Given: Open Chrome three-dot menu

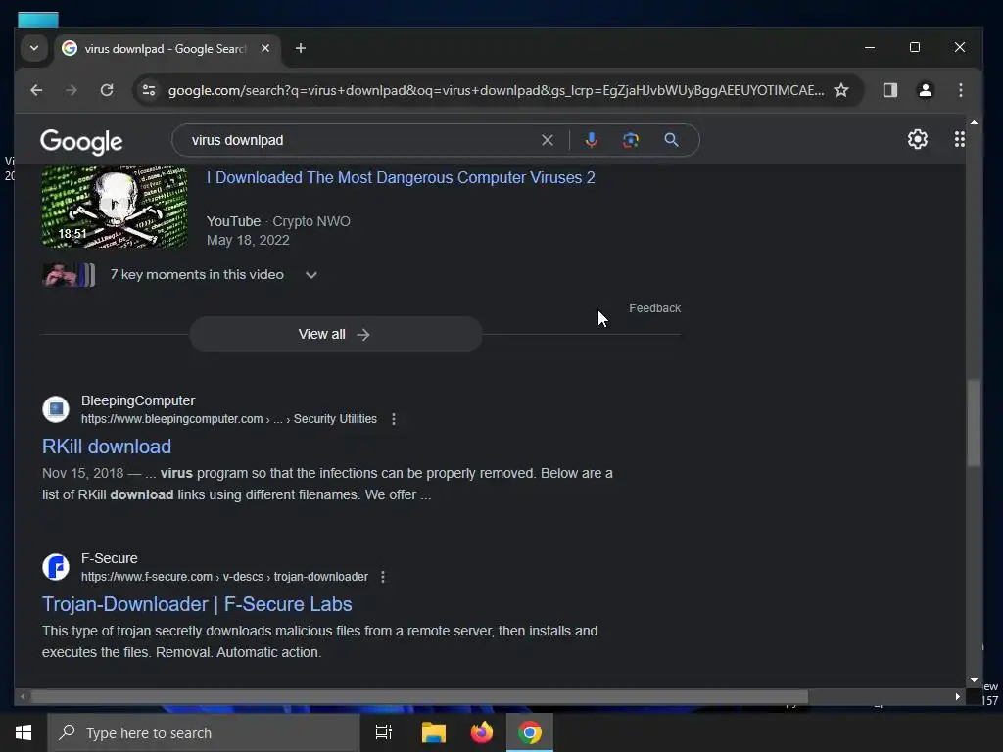Looking at the screenshot, I should pos(960,90).
